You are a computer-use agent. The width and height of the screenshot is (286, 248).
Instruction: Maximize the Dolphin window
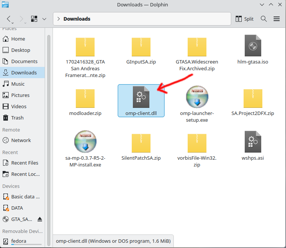271,5
